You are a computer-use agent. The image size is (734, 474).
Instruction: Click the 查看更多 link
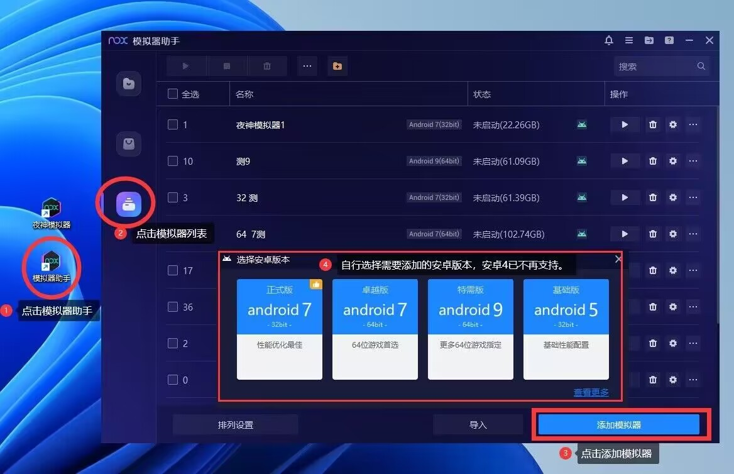coord(591,392)
